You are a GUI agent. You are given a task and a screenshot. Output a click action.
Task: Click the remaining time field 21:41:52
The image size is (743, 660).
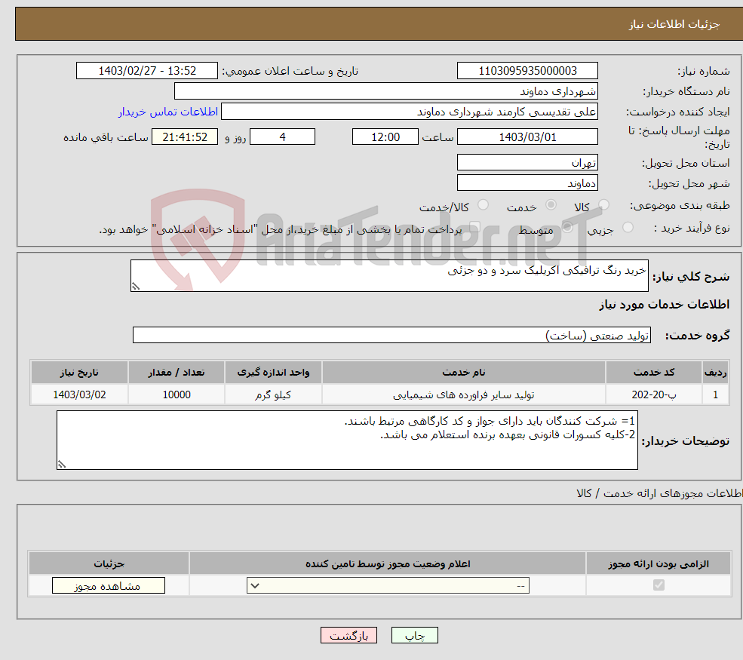click(x=185, y=137)
